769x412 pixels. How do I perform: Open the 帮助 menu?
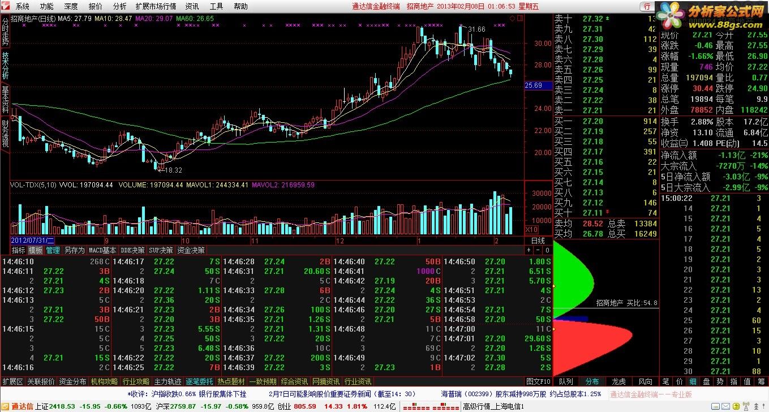coord(240,6)
